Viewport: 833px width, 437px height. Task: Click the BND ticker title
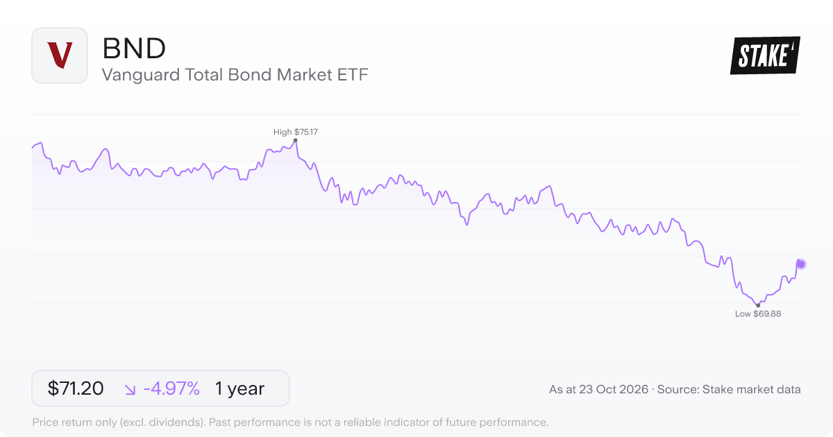(134, 49)
